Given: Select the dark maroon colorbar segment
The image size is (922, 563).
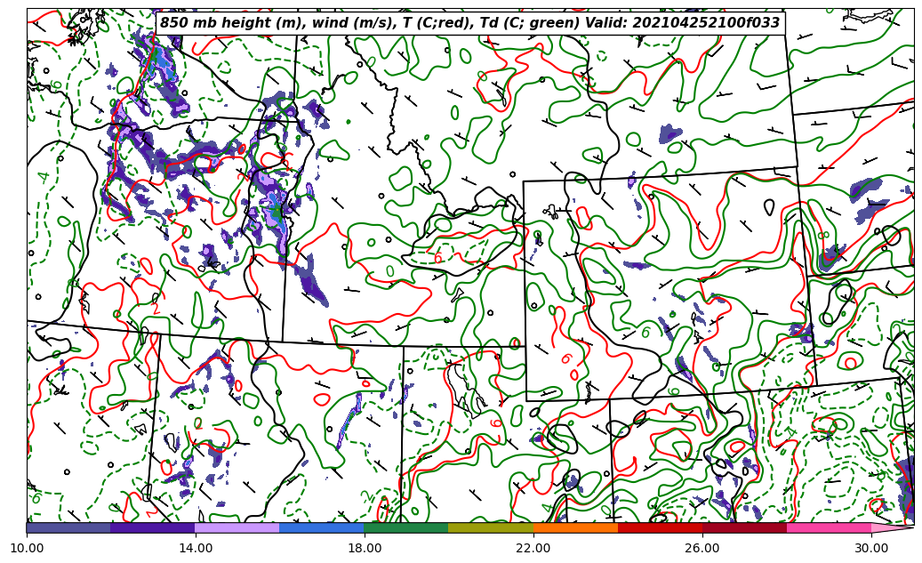Looking at the screenshot, I should click(x=744, y=527).
